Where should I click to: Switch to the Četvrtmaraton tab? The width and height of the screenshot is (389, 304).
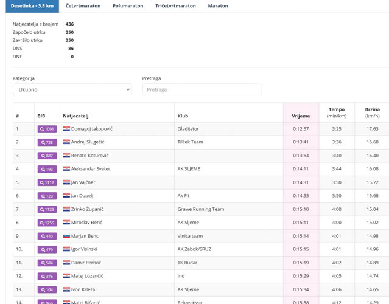tap(84, 6)
